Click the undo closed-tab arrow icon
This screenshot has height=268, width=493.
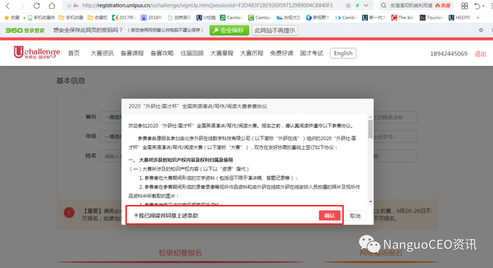[478, 6]
